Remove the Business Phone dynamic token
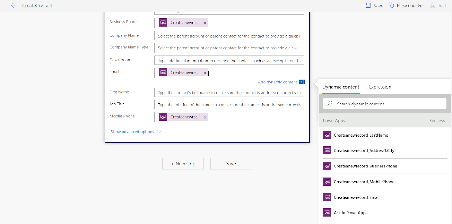This screenshot has width=452, height=224. (x=205, y=23)
